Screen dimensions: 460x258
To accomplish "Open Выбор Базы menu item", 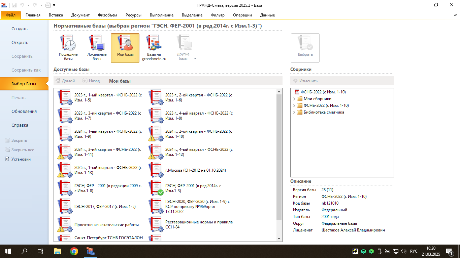I will pyautogui.click(x=24, y=84).
